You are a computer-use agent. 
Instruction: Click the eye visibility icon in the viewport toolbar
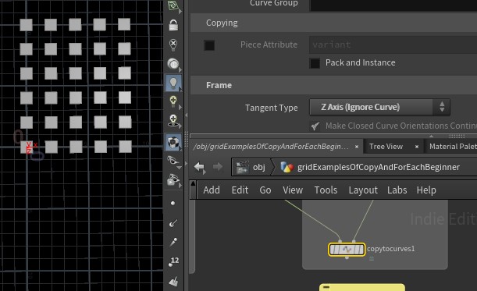(173, 160)
